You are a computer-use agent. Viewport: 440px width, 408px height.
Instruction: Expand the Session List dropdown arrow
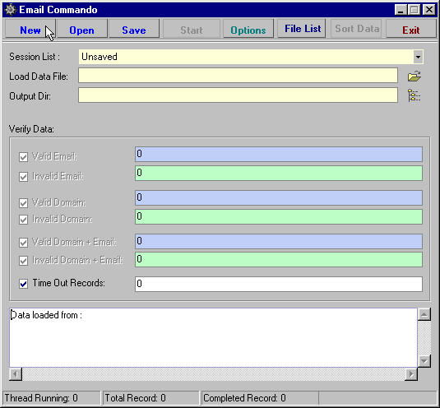418,57
